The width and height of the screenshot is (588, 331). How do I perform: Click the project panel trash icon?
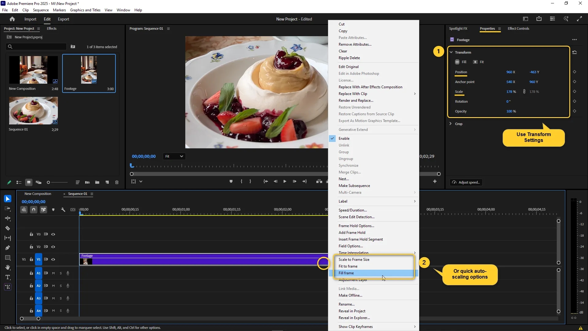(x=117, y=182)
